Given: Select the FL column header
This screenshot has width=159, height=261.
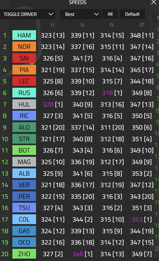Looking at the screenshot, I should point(112,25).
